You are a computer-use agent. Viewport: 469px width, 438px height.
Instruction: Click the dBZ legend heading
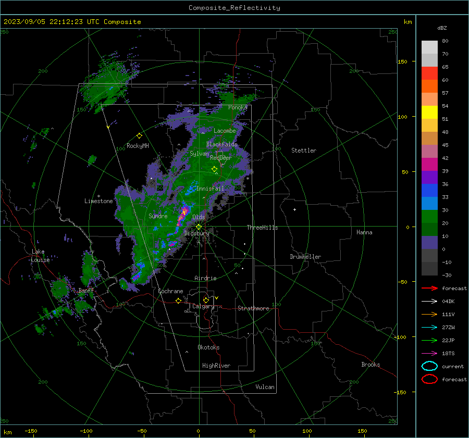[442, 28]
